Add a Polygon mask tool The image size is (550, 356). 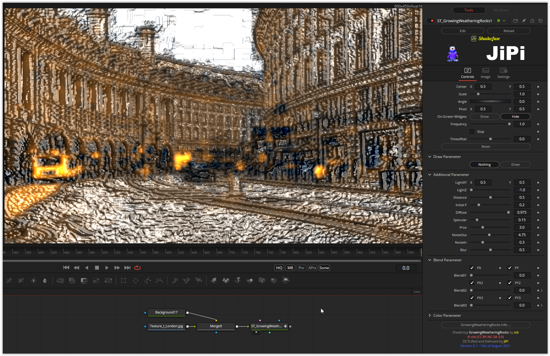(147, 280)
